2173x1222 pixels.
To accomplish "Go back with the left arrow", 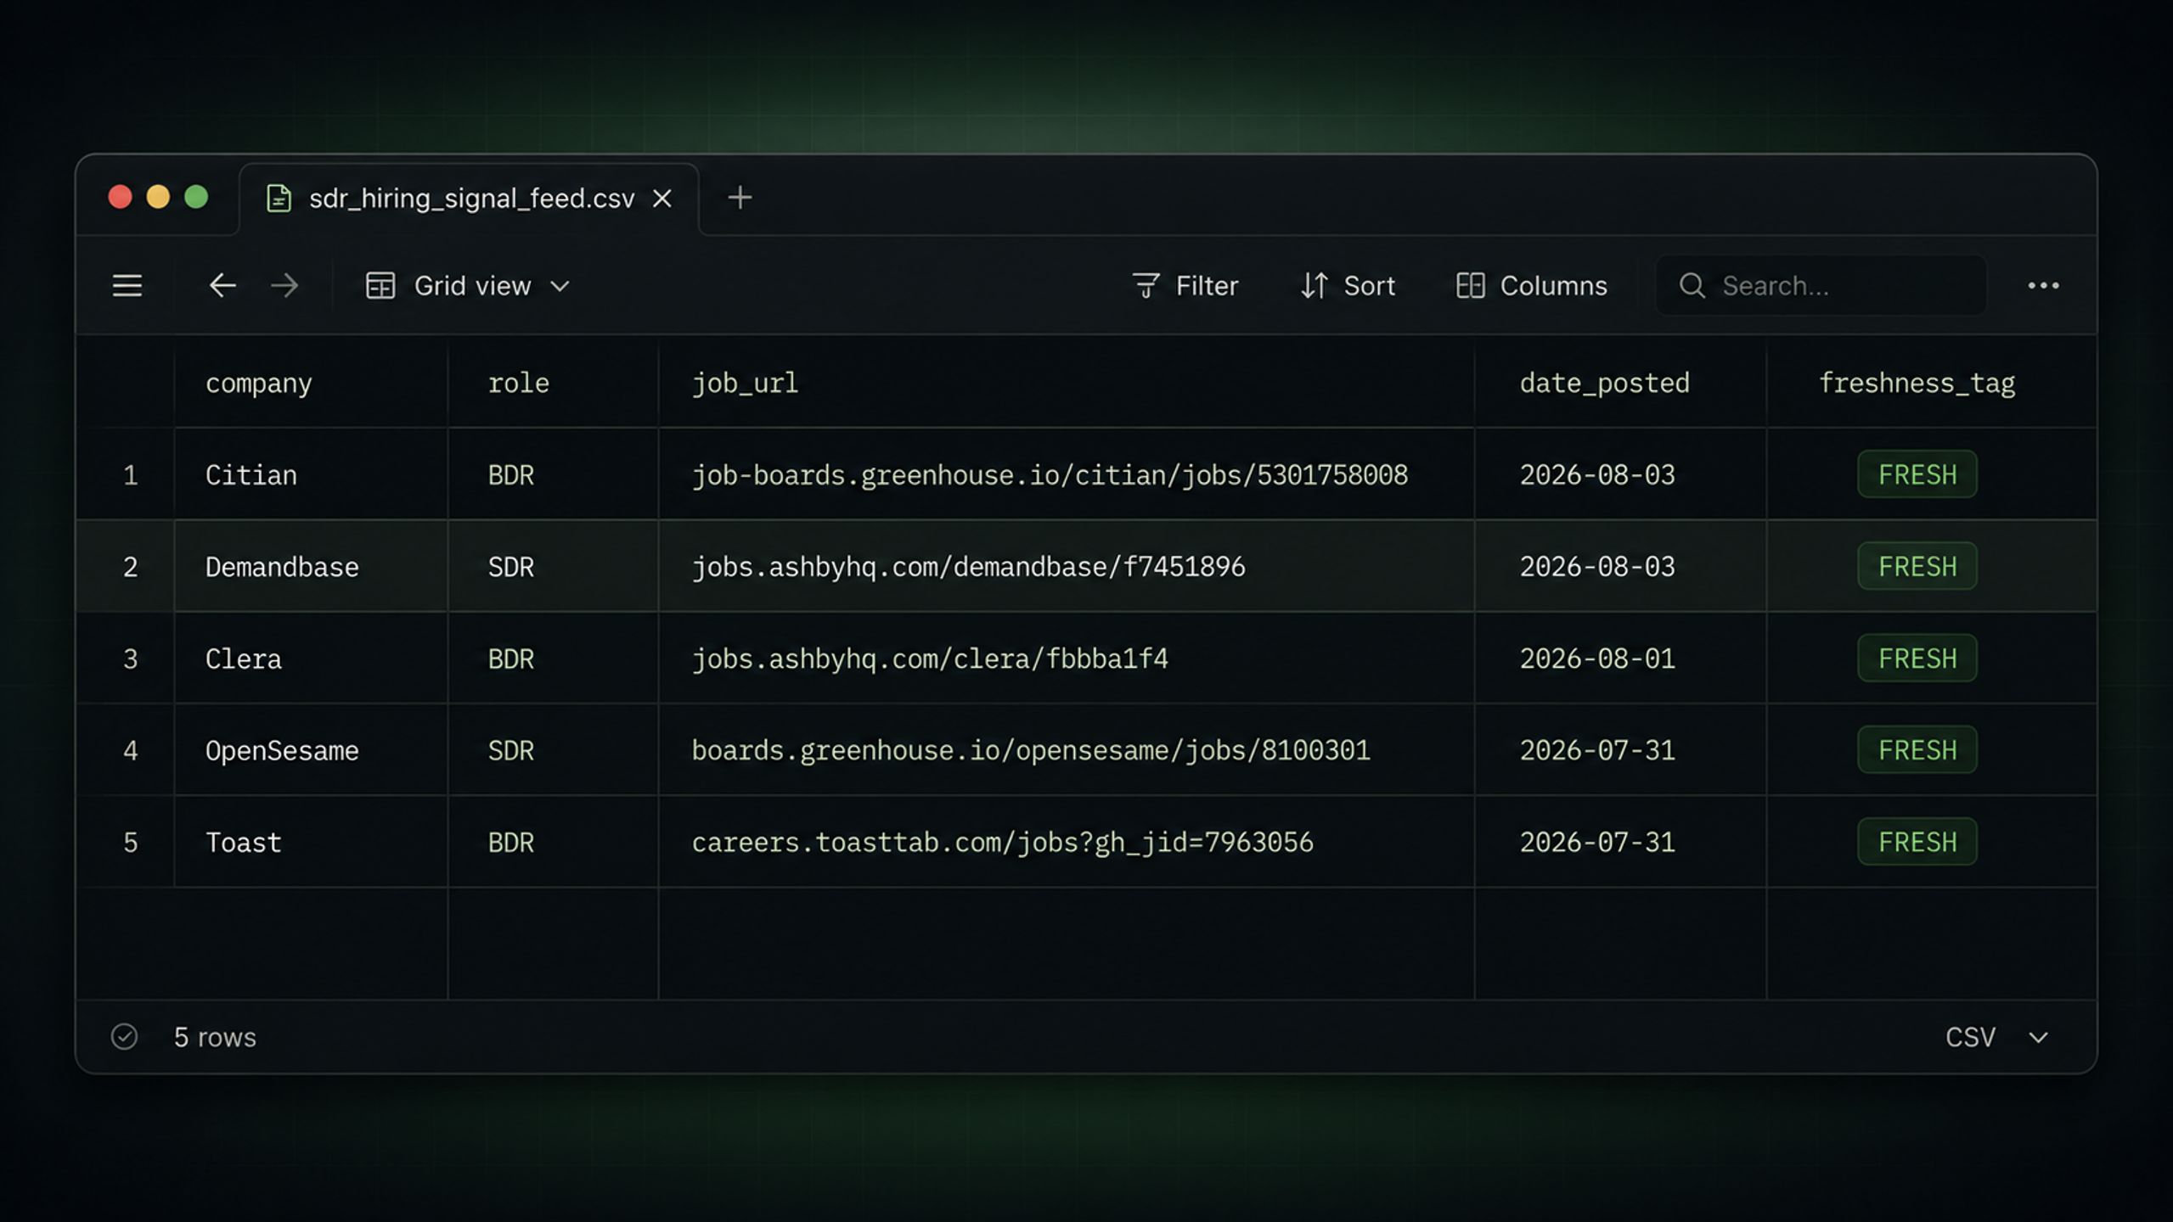I will click(222, 285).
